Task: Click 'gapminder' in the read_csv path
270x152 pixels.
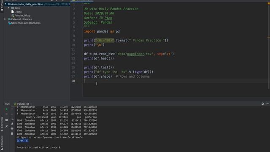Action: pyautogui.click(x=135, y=54)
